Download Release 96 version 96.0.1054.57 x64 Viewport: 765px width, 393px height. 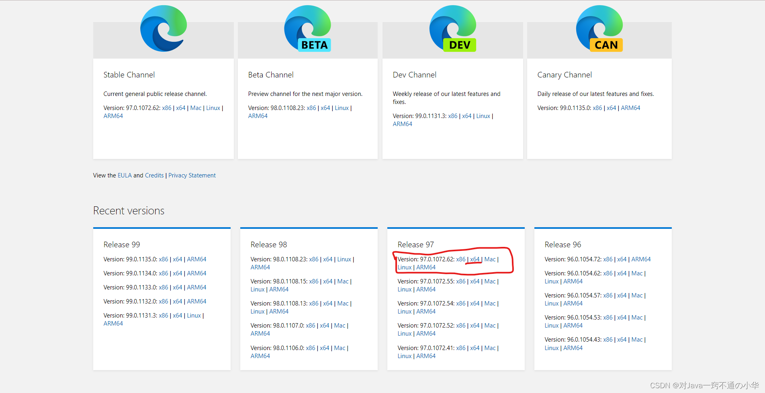pos(622,295)
